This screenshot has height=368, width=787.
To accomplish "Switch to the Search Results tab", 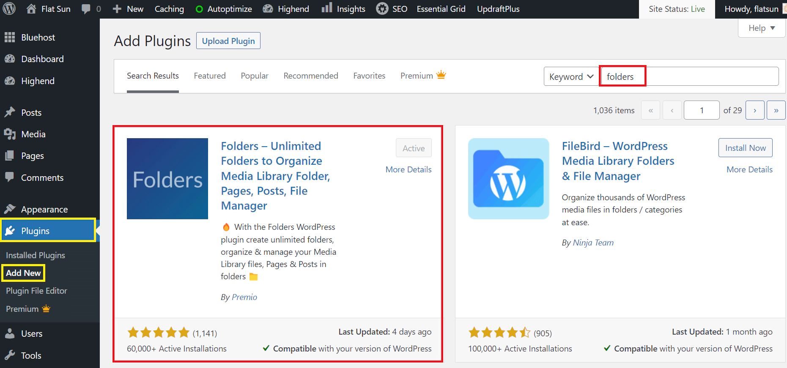I will point(153,76).
